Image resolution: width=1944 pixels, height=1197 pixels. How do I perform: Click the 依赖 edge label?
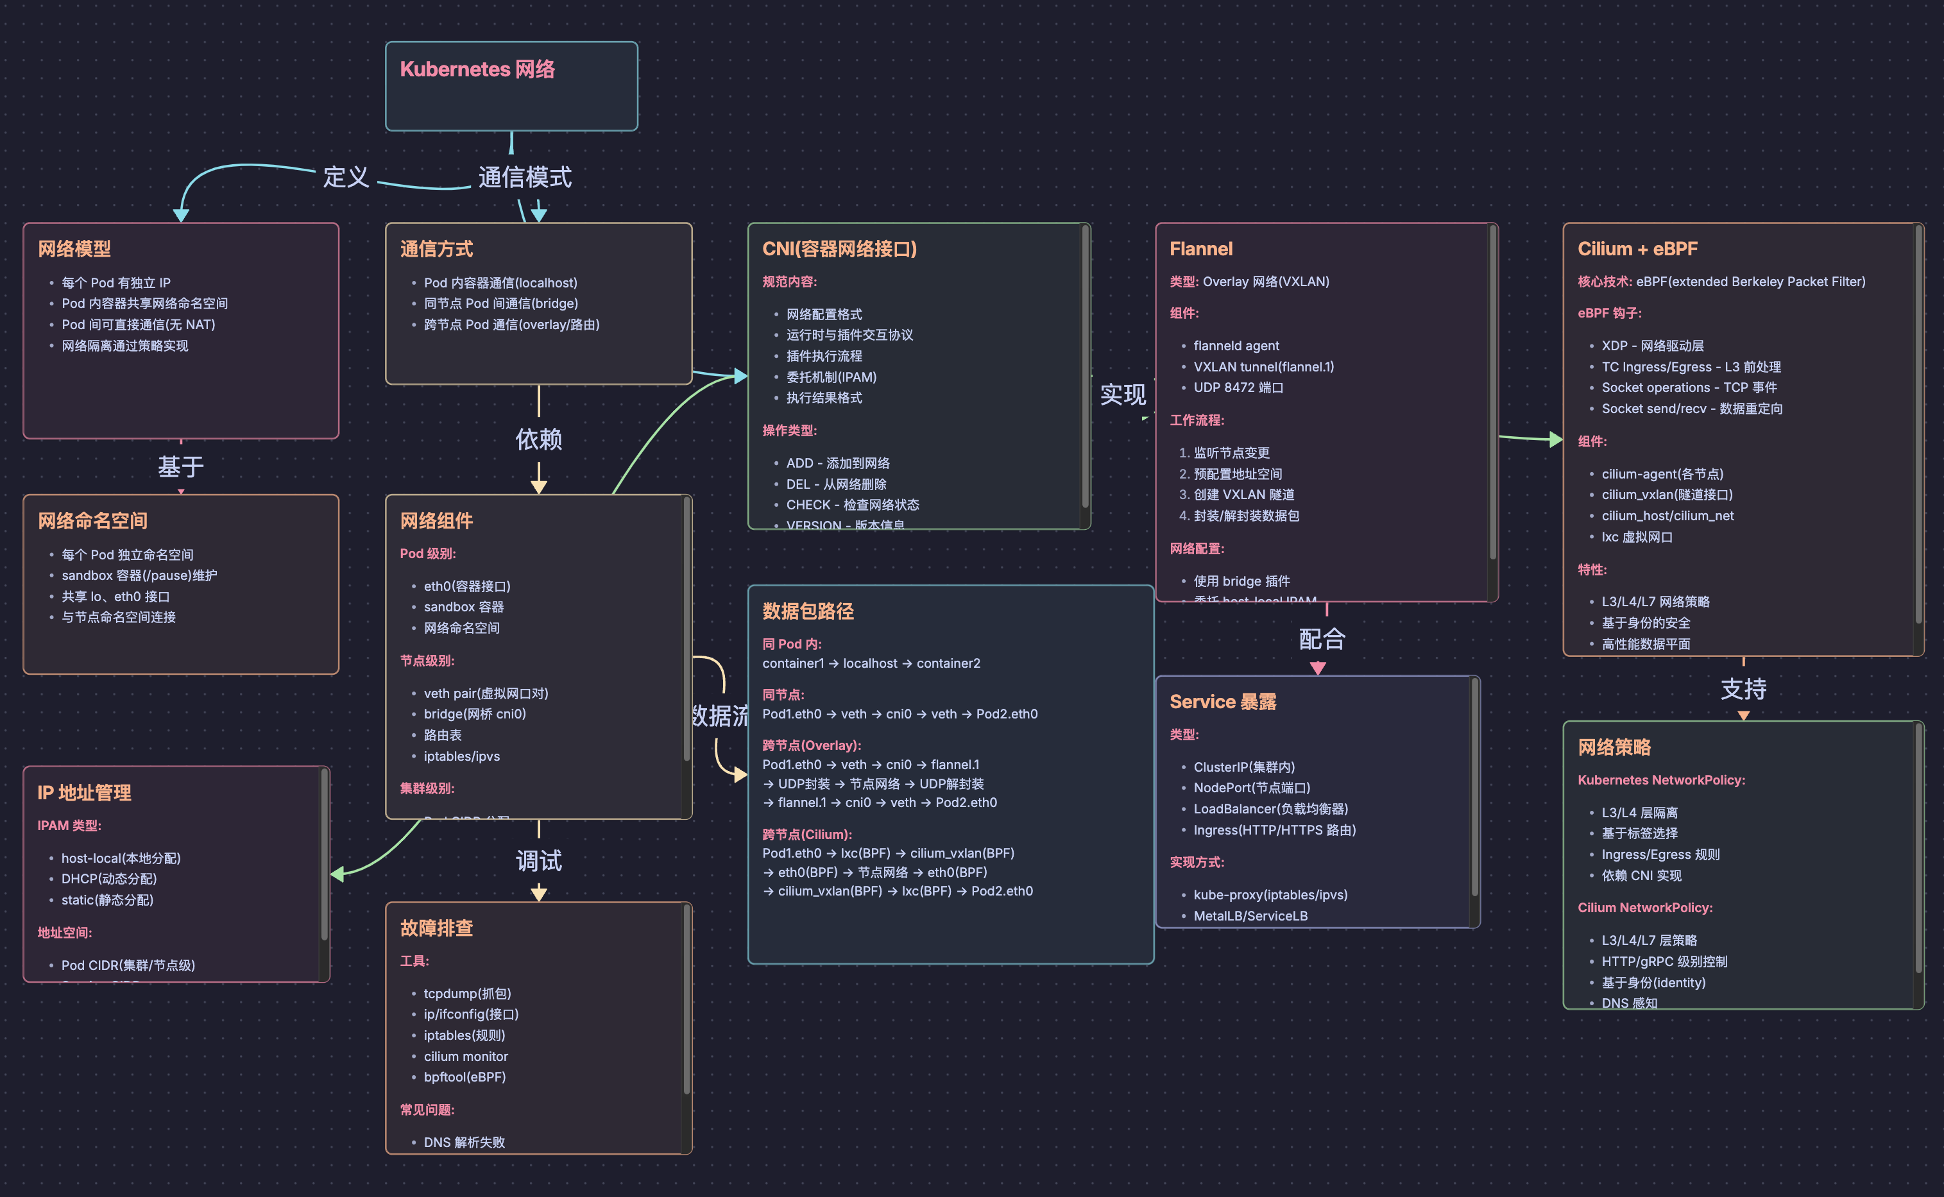click(538, 439)
